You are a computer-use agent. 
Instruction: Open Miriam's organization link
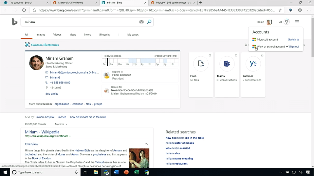point(62,104)
